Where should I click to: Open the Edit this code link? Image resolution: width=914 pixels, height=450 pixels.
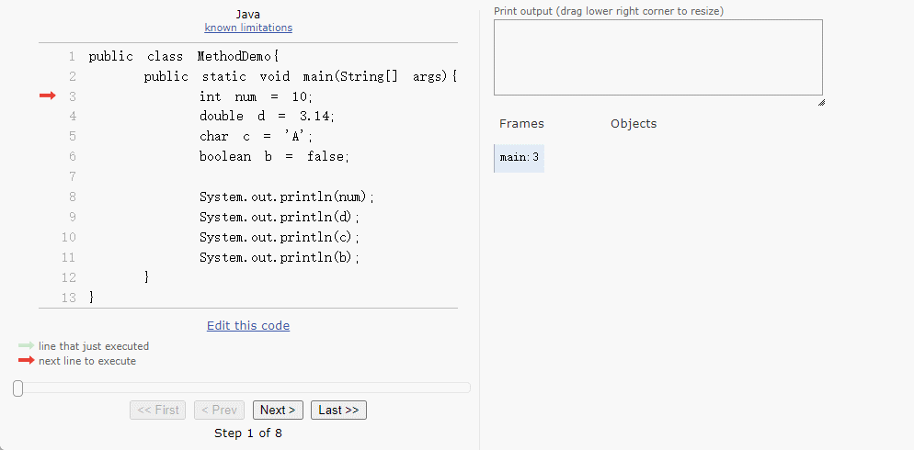coord(248,325)
